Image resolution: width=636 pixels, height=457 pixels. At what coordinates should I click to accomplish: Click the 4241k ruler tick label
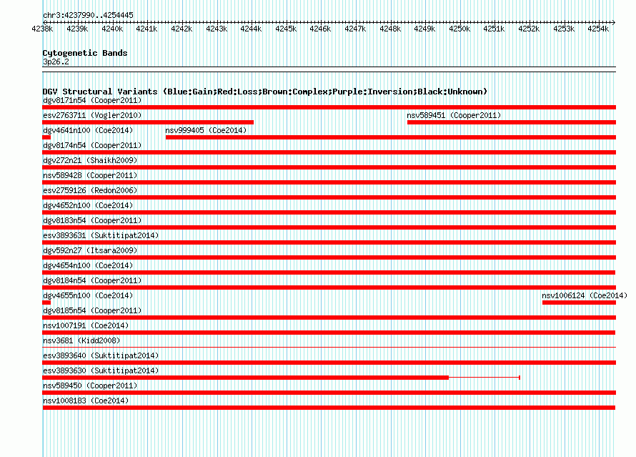146,29
